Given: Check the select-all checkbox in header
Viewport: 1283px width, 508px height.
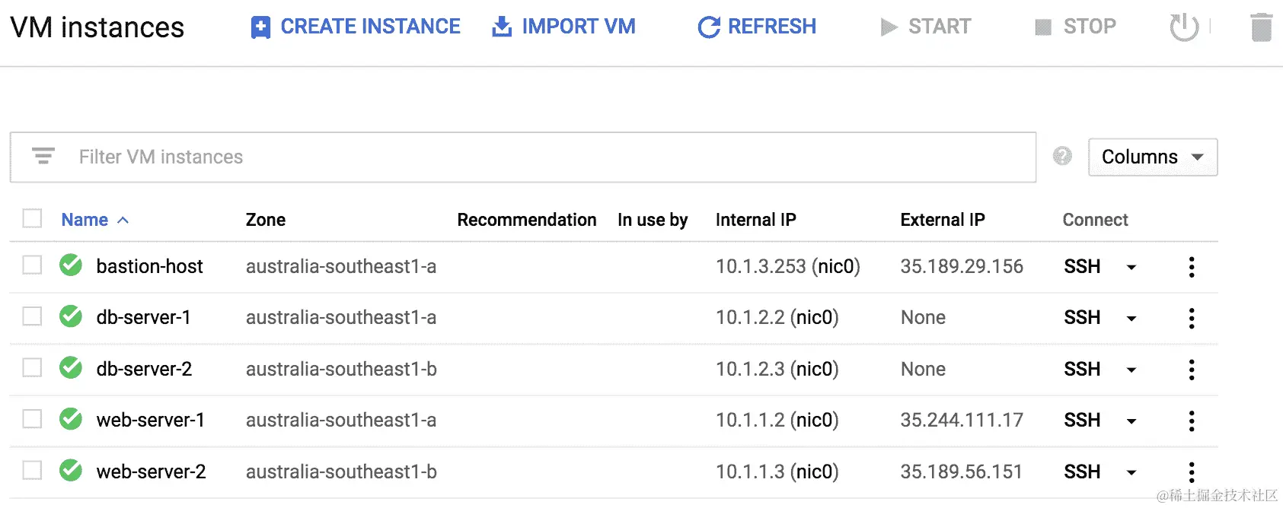Looking at the screenshot, I should coord(32,218).
